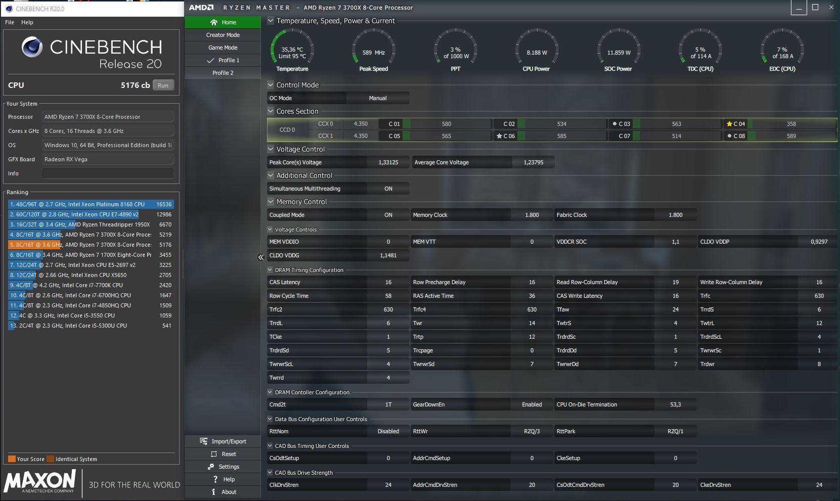The width and height of the screenshot is (840, 501).
Task: Collapse the Voltage Control section
Action: click(271, 149)
